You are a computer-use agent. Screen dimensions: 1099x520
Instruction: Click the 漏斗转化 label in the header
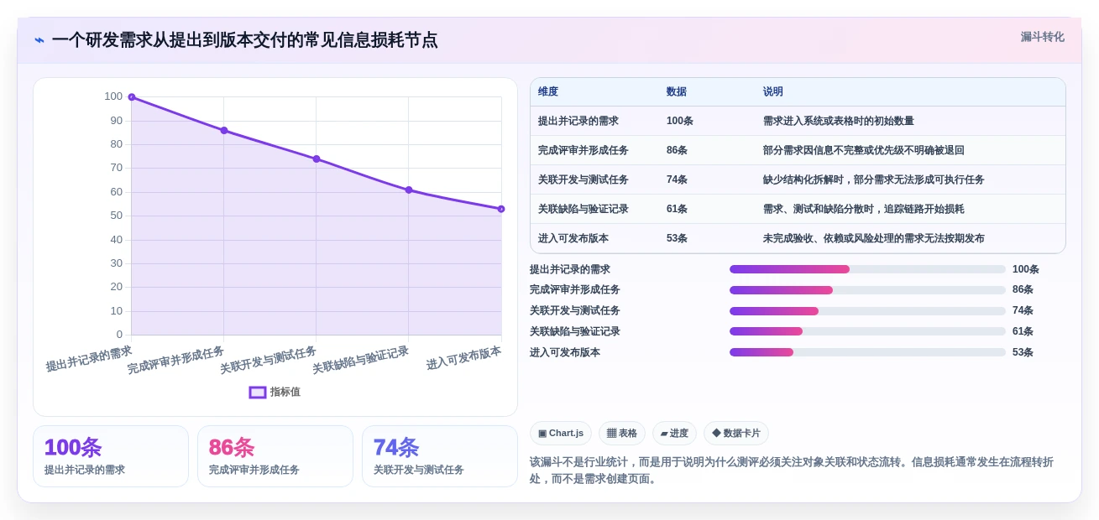pyautogui.click(x=1042, y=37)
